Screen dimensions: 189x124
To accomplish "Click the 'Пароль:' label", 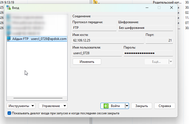I will (x=129, y=47).
